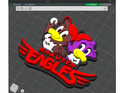Select the Rakuten Eagles model on the plate
This screenshot has height=93, width=124.
pyautogui.click(x=58, y=52)
